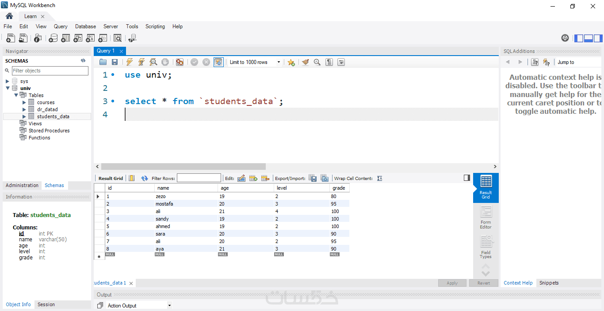Create a new function icon in main toolbar

point(103,38)
